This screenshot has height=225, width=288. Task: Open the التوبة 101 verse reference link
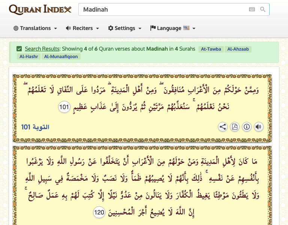point(35,127)
